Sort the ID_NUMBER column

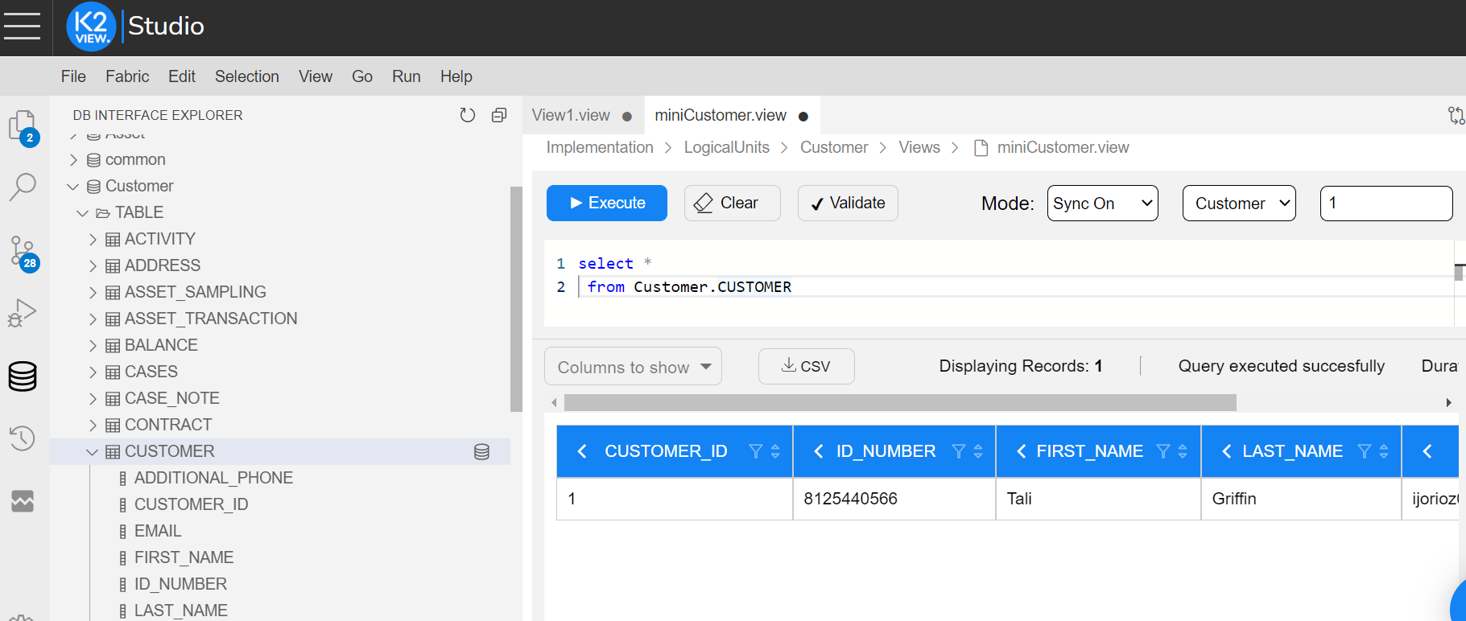pyautogui.click(x=978, y=451)
